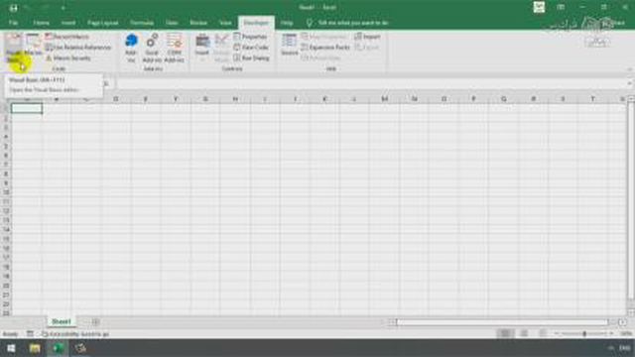635x357 pixels.
Task: Click Excel icon in taskbar
Action: [58, 348]
